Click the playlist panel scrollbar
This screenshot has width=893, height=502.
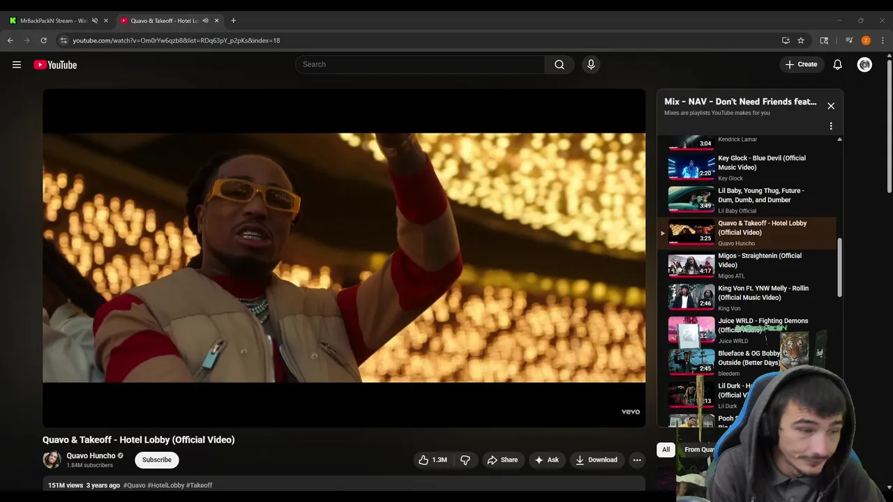click(839, 267)
